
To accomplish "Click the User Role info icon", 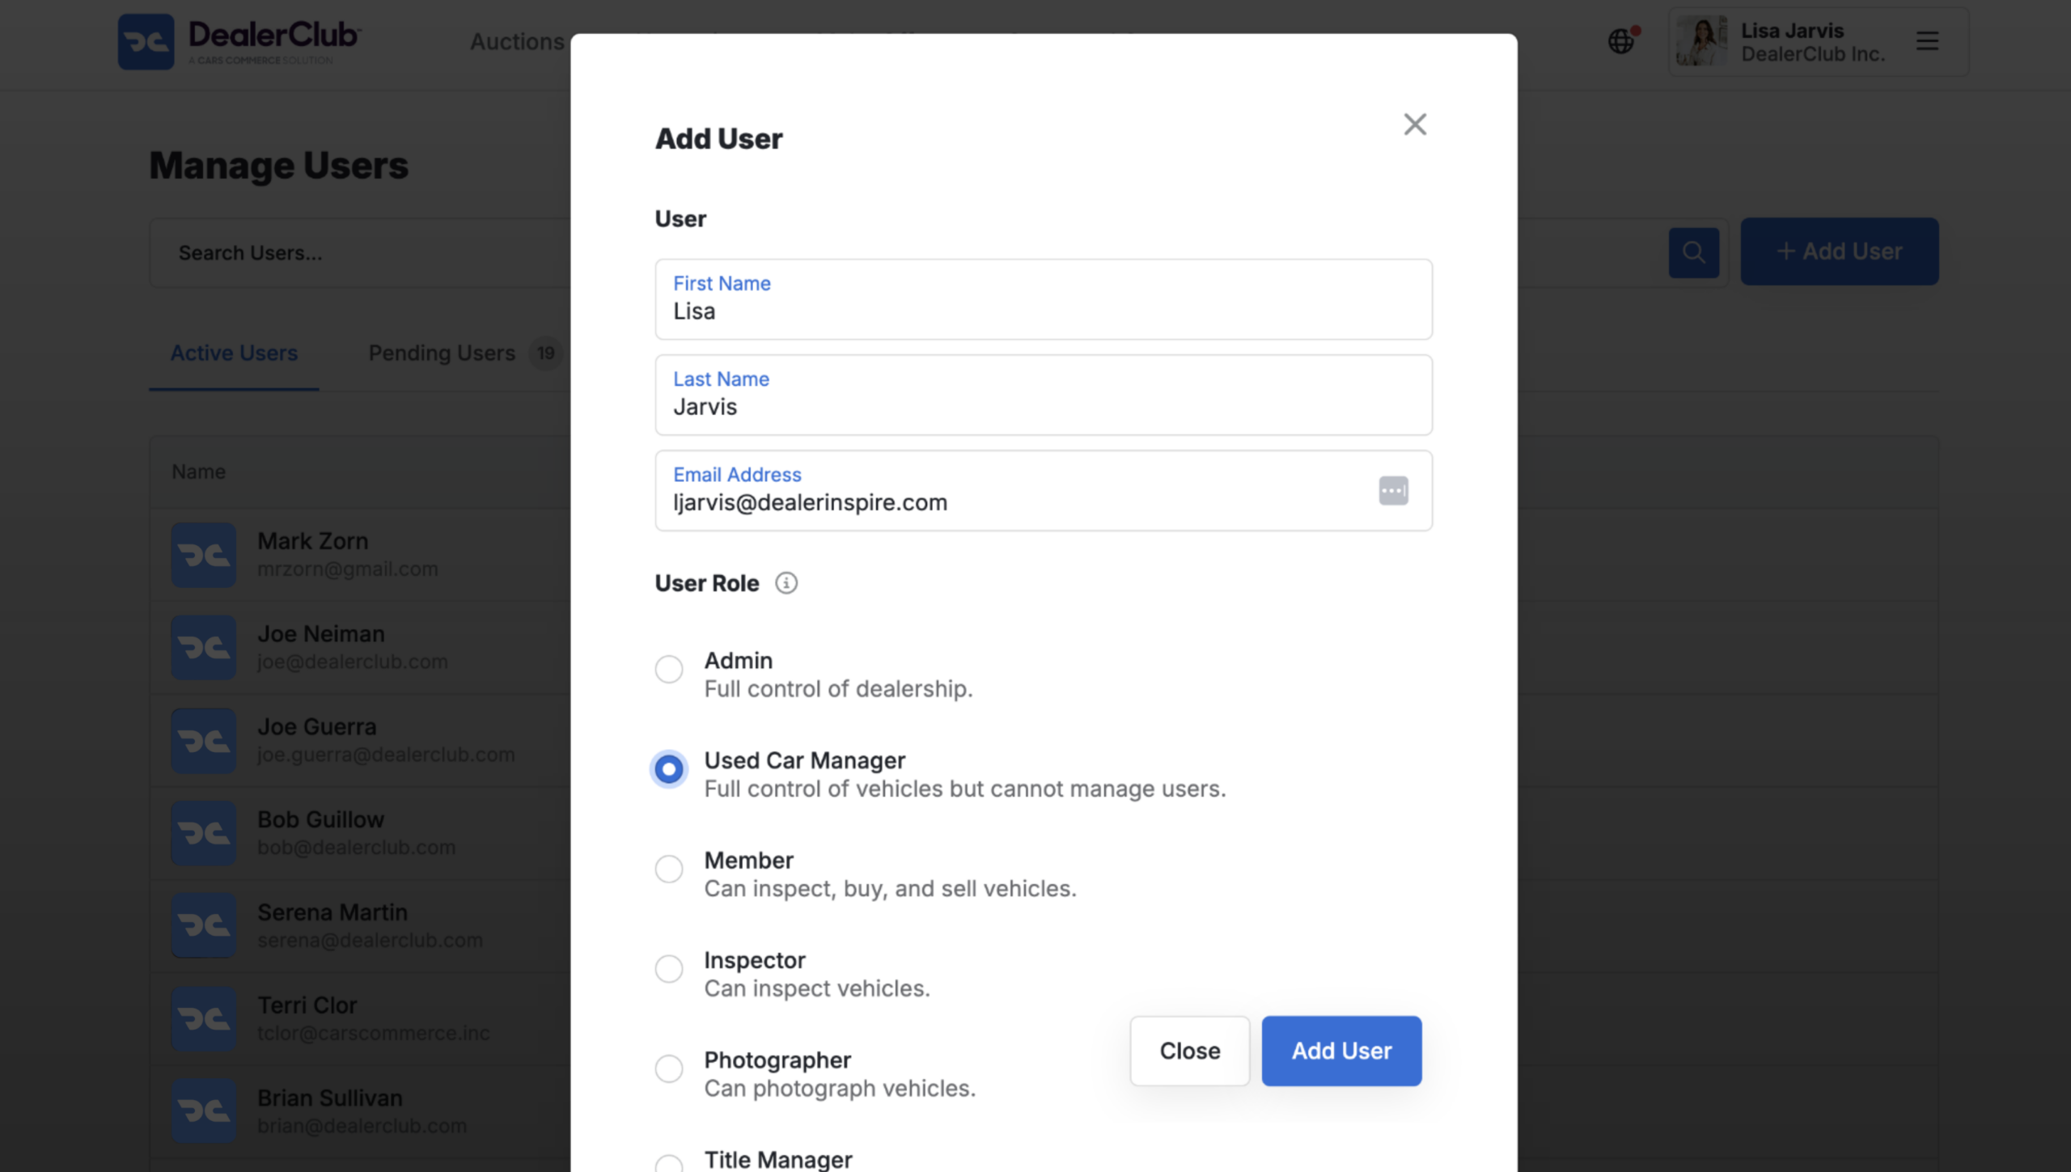I will pos(786,583).
